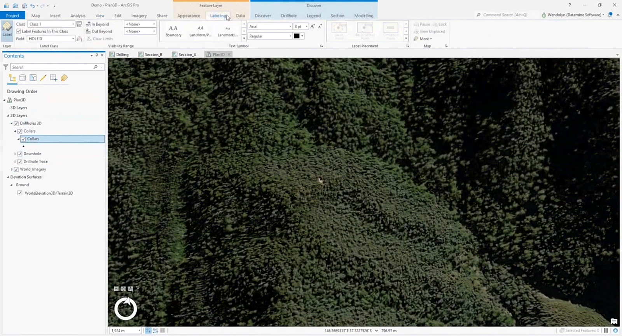Toggle Downhole layer visibility checkbox

(x=20, y=154)
